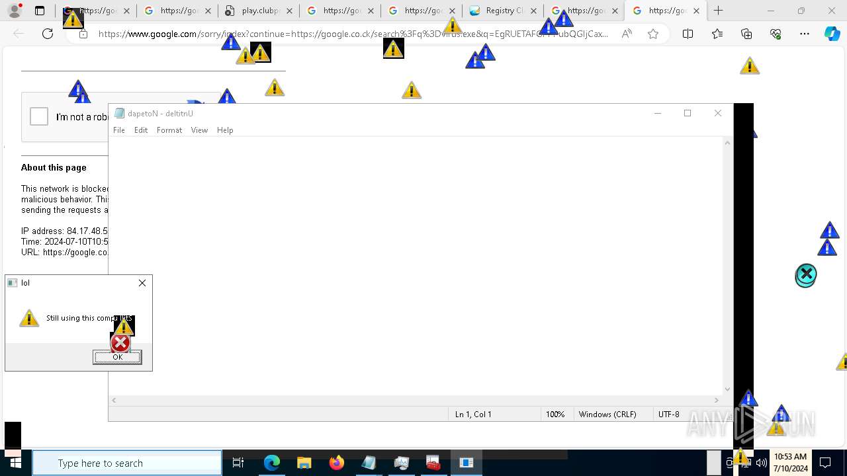Click Notepad horizontal scroll right arrow
847x476 pixels.
point(717,400)
